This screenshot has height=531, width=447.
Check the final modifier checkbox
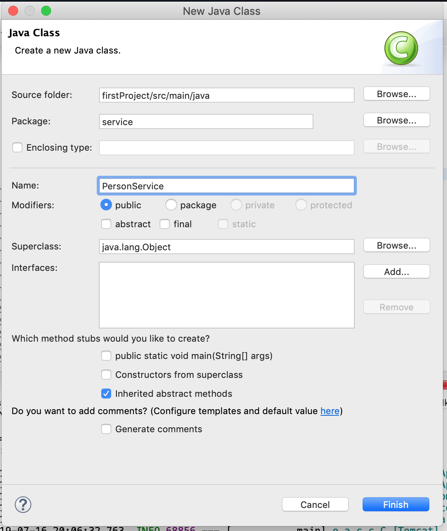[165, 224]
